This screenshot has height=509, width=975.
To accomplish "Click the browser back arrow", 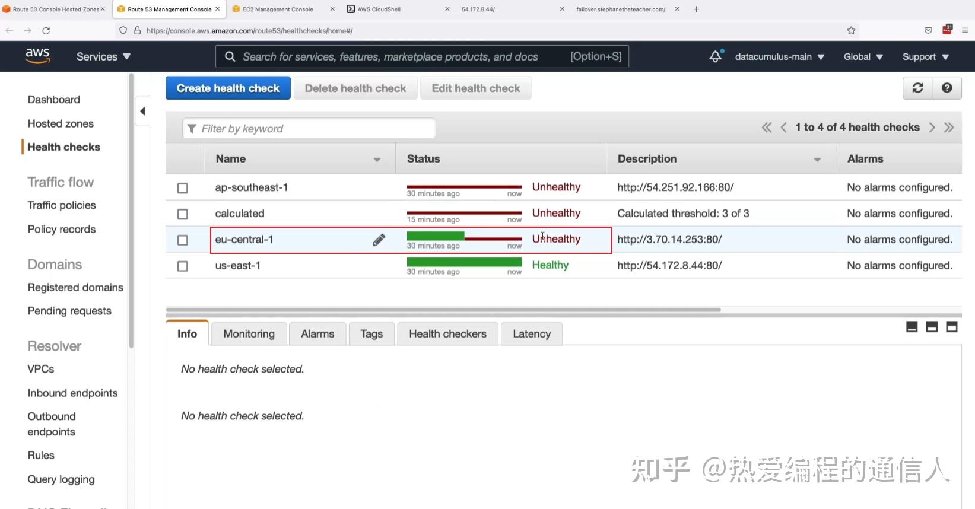I will click(x=9, y=30).
